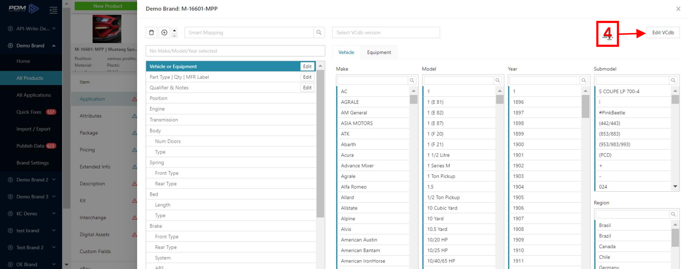Select 1900 in the Year list
Screen dimensions: 687x269
pyautogui.click(x=545, y=144)
